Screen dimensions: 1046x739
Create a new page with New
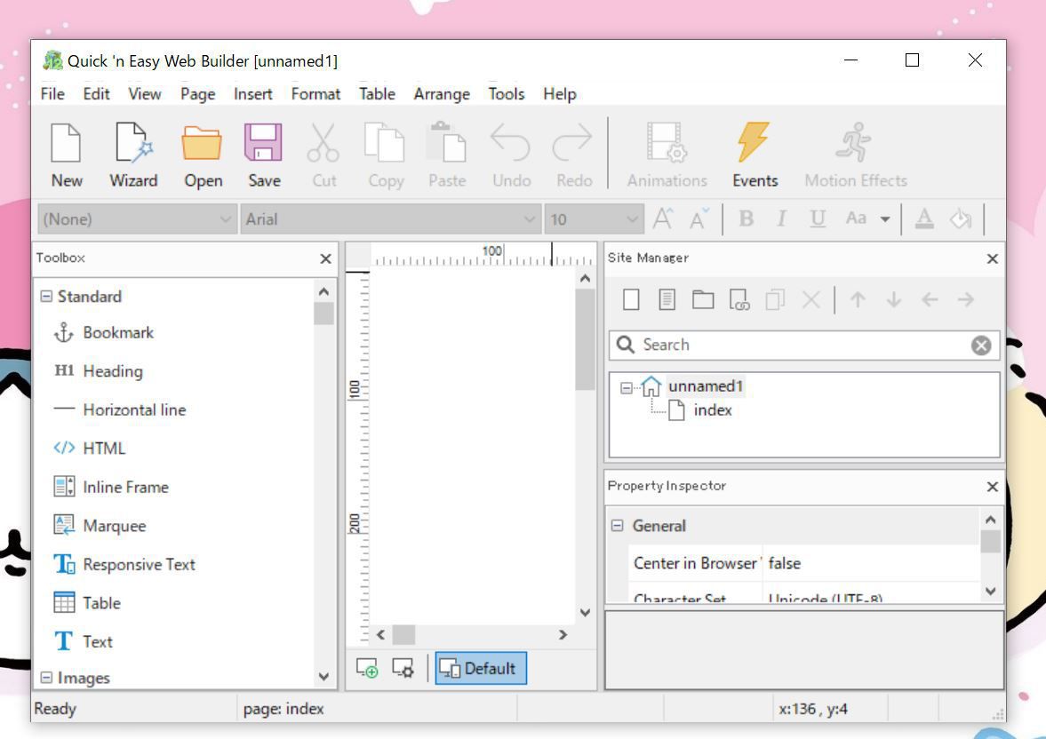(x=67, y=155)
